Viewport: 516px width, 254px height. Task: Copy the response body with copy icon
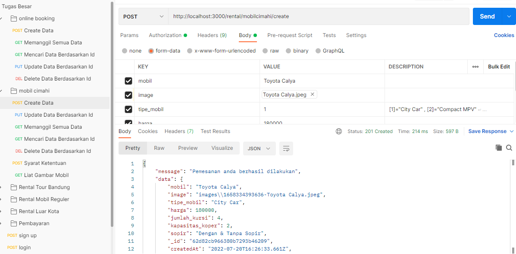pyautogui.click(x=499, y=148)
